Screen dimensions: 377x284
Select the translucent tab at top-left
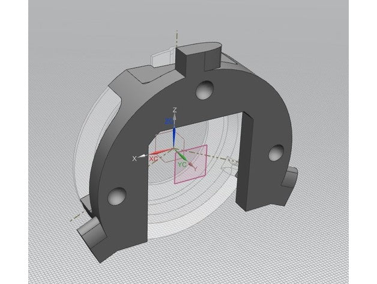tap(162, 57)
